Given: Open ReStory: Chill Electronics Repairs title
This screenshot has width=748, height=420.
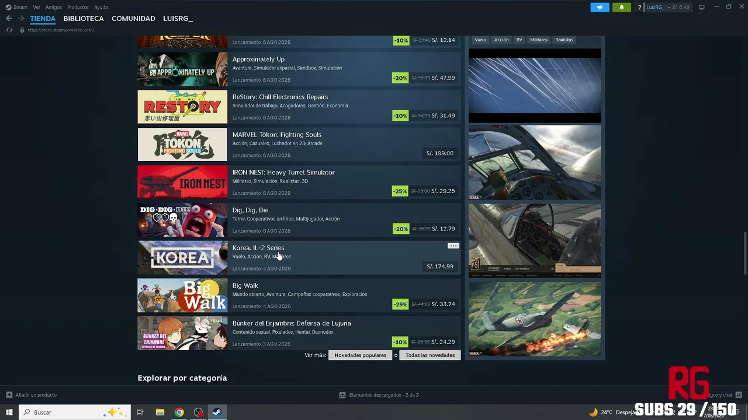Looking at the screenshot, I should tap(280, 97).
